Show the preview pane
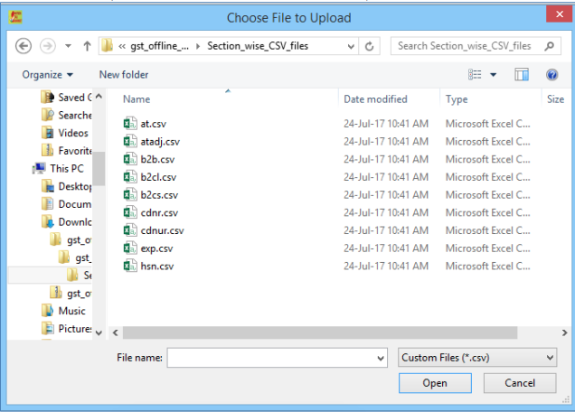 click(x=522, y=75)
